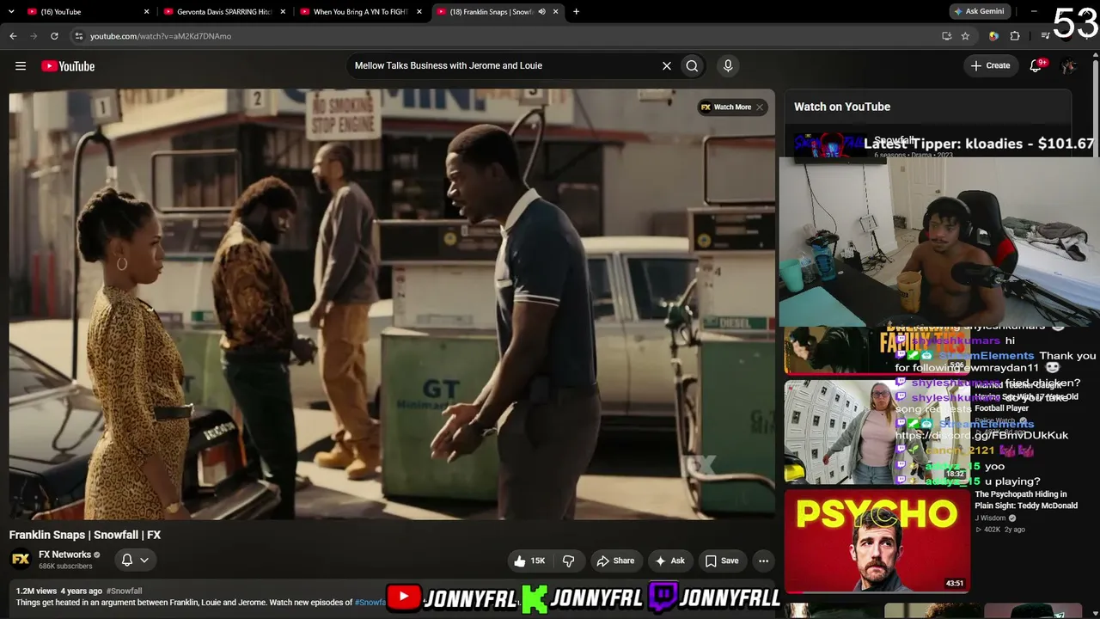Open the J Wisdom channel name
This screenshot has width=1100, height=619.
point(993,518)
